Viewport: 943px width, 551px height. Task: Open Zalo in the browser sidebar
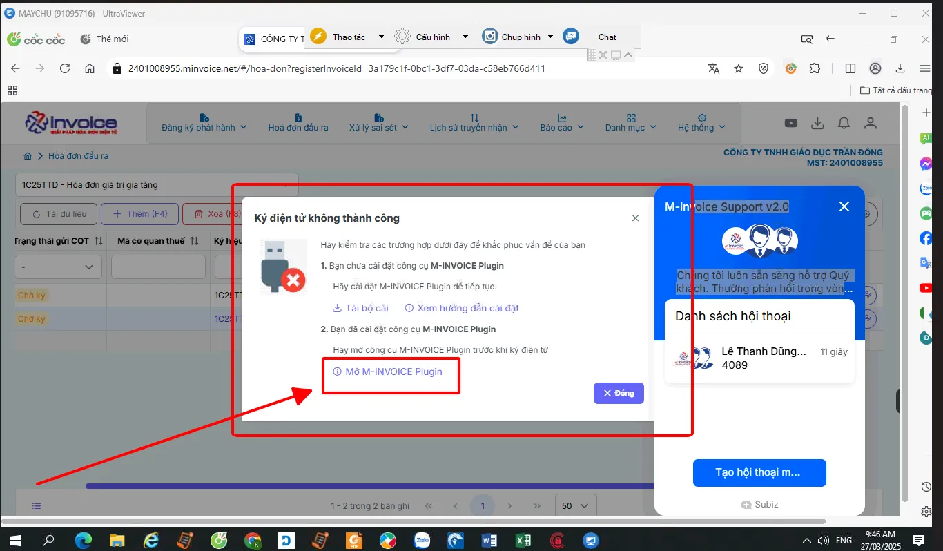click(926, 188)
